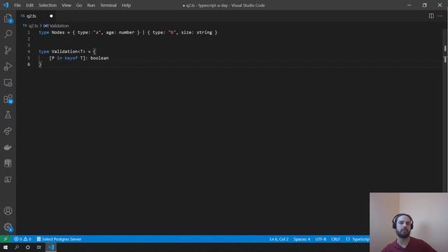Click the editor vertical scrollbar
Image resolution: width=448 pixels, height=252 pixels.
(445, 111)
